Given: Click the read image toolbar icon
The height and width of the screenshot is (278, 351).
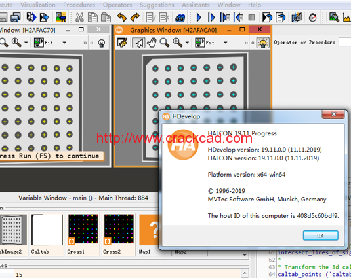Looking at the screenshot, I should click(x=60, y=18).
